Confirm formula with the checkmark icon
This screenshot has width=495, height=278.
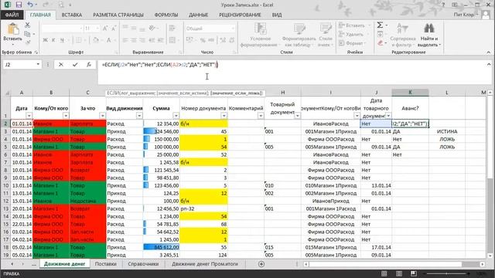tap(75, 65)
